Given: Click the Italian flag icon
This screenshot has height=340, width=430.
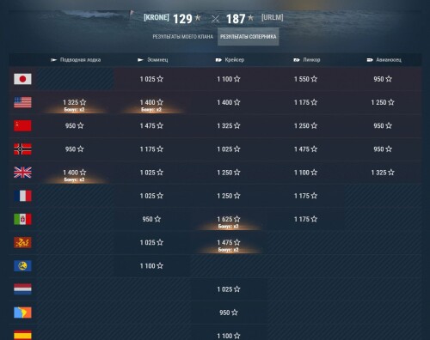Looking at the screenshot, I should (x=22, y=219).
